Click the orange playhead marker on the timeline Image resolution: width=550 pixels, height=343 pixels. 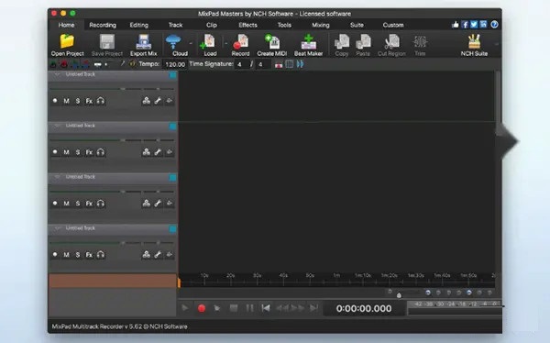(179, 283)
